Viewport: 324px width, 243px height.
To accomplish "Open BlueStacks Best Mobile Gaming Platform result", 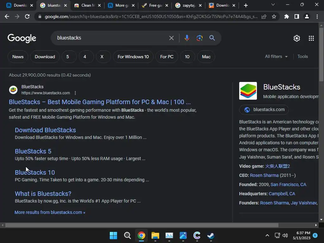I will pyautogui.click(x=100, y=102).
